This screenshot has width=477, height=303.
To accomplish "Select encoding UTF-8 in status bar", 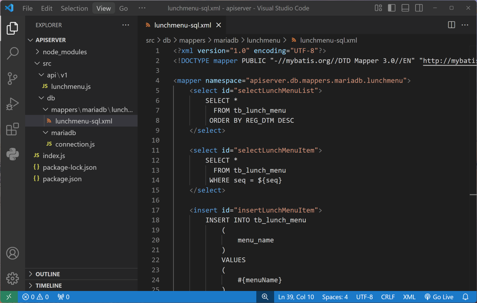I will [364, 297].
